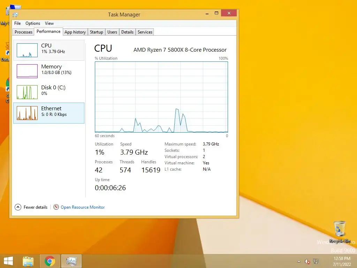This screenshot has width=357, height=268.
Task: Open the Details tab
Action: pyautogui.click(x=127, y=32)
